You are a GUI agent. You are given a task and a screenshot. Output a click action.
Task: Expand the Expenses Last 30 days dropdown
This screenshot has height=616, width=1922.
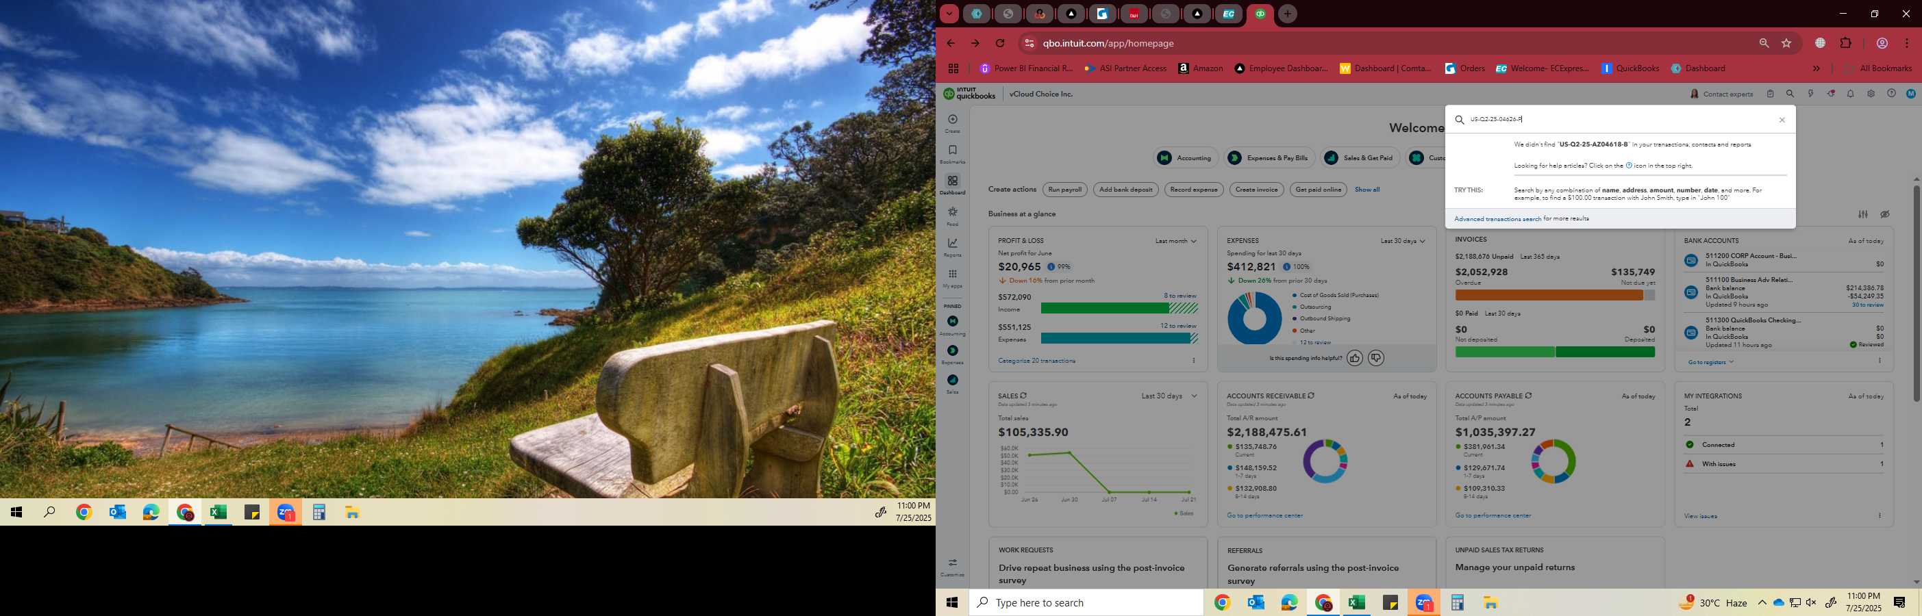[1402, 241]
